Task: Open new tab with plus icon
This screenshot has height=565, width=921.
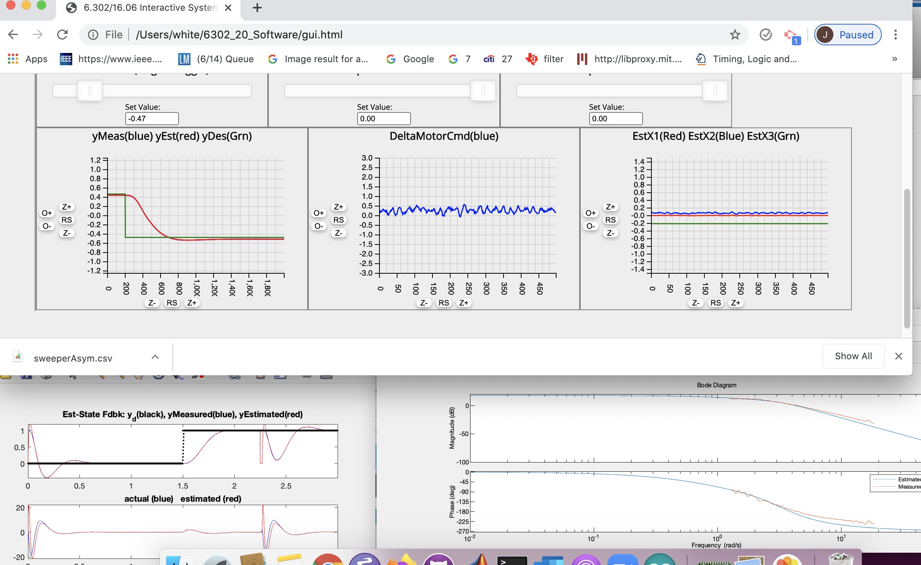Action: [257, 8]
